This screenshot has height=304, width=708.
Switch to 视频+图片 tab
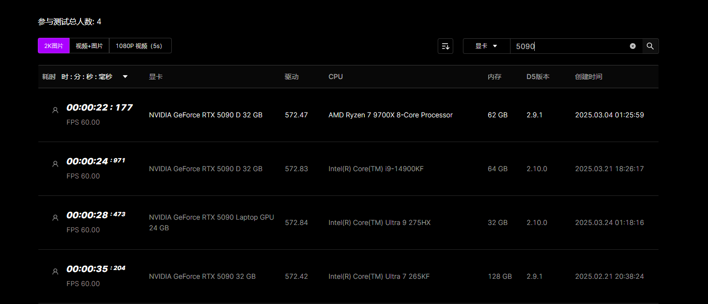(x=89, y=46)
